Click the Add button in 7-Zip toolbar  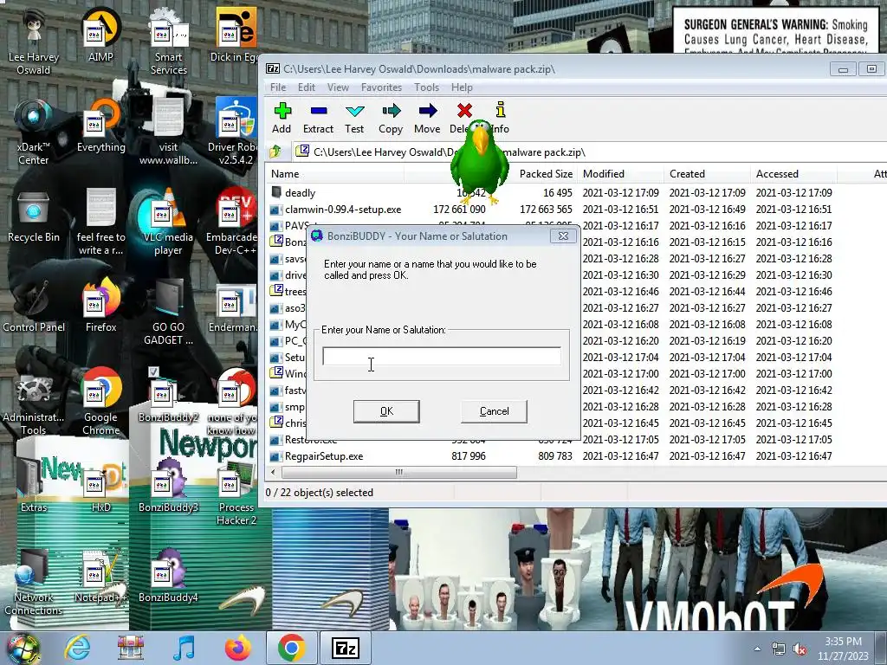282,118
